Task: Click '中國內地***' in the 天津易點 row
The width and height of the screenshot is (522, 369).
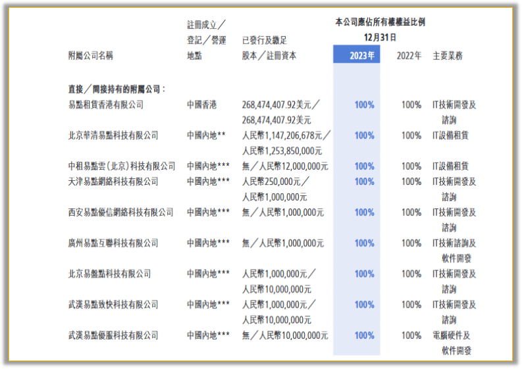Action: [x=208, y=182]
